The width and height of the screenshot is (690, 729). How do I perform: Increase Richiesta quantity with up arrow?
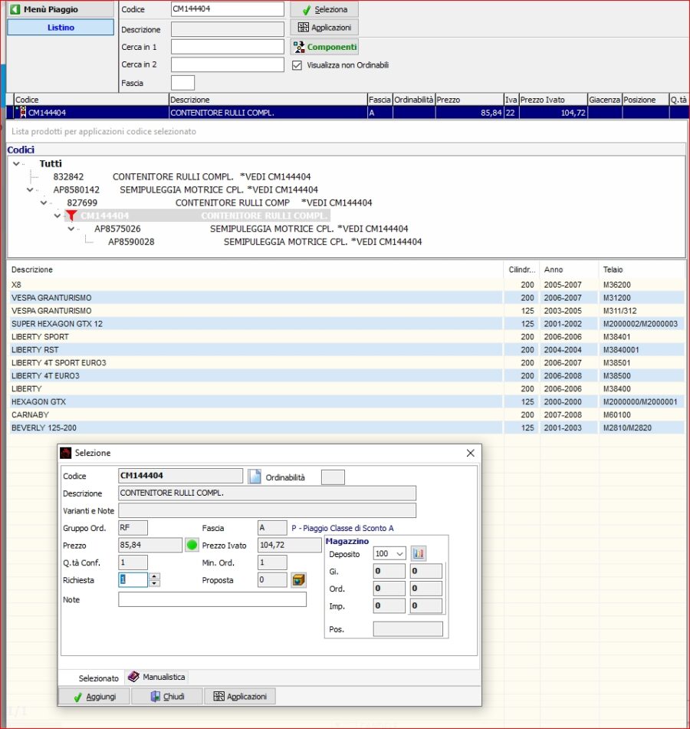pyautogui.click(x=154, y=576)
